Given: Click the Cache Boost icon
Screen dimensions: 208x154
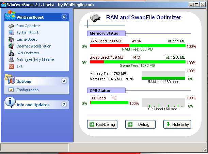Looking at the screenshot, I should click(11, 39).
